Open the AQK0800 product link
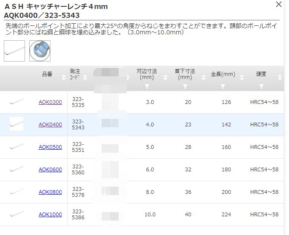This screenshot has height=235, width=289. tap(50, 192)
